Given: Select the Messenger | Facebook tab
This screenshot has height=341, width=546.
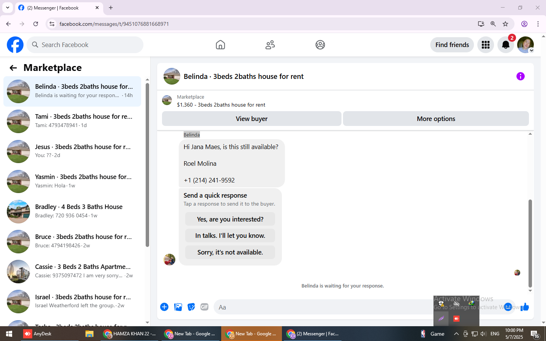Looking at the screenshot, I should point(59,8).
